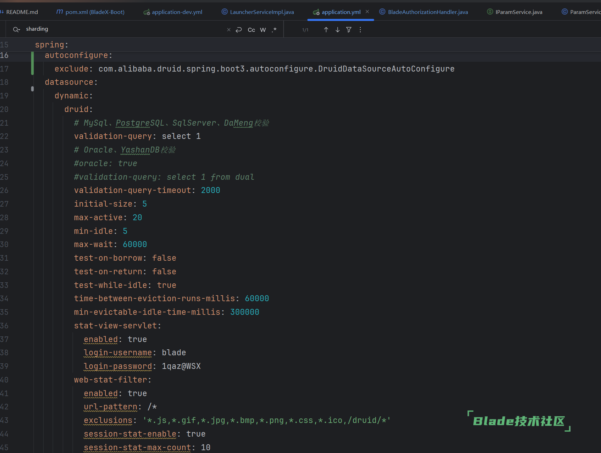This screenshot has width=601, height=453.
Task: Click the 'min-idle' key
Action: [x=93, y=231]
